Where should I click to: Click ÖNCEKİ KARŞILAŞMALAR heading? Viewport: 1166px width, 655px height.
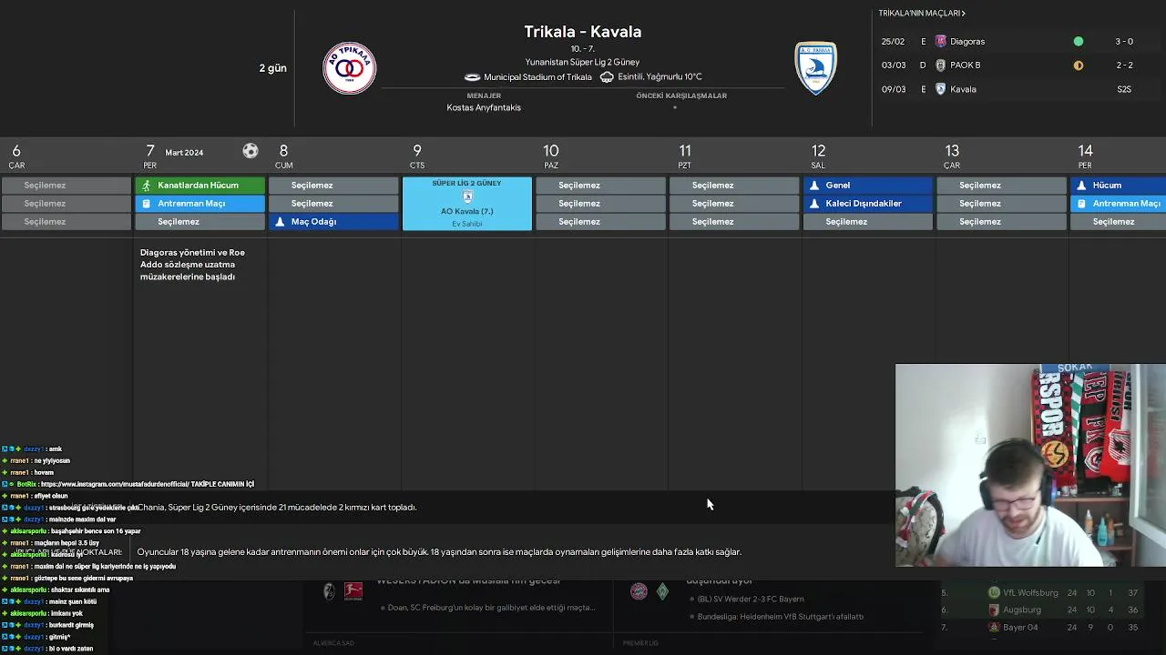[681, 96]
